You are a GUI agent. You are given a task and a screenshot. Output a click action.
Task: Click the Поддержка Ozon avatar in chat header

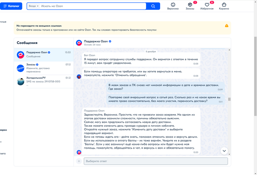[79, 43]
